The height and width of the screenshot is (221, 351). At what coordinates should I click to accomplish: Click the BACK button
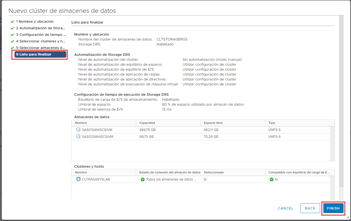(310, 208)
